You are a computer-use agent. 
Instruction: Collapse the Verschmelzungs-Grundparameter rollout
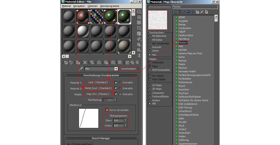click(x=101, y=75)
